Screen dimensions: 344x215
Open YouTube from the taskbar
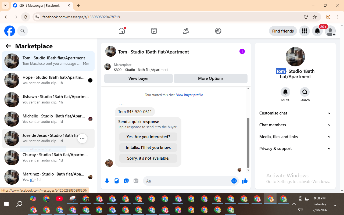pyautogui.click(x=59, y=199)
